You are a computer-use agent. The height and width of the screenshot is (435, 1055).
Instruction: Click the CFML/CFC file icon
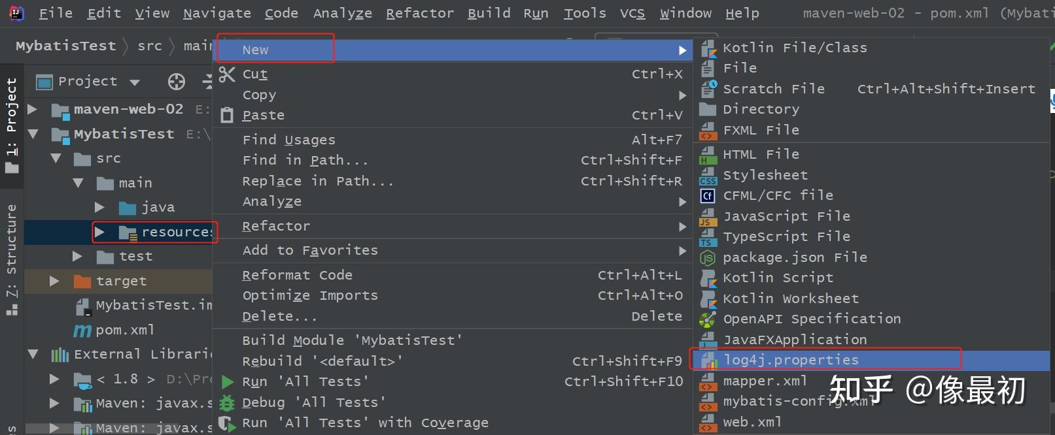coord(708,195)
